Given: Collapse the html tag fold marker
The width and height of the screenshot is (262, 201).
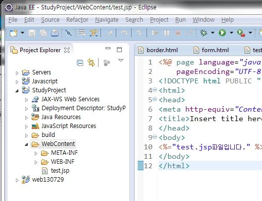Looking at the screenshot, I should (x=155, y=90).
